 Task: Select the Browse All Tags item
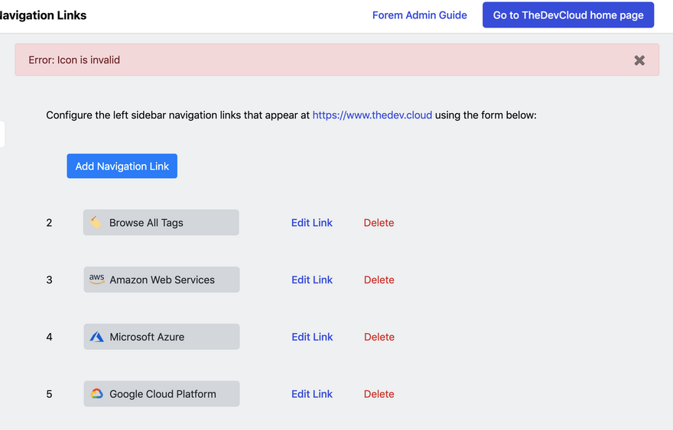pos(161,222)
